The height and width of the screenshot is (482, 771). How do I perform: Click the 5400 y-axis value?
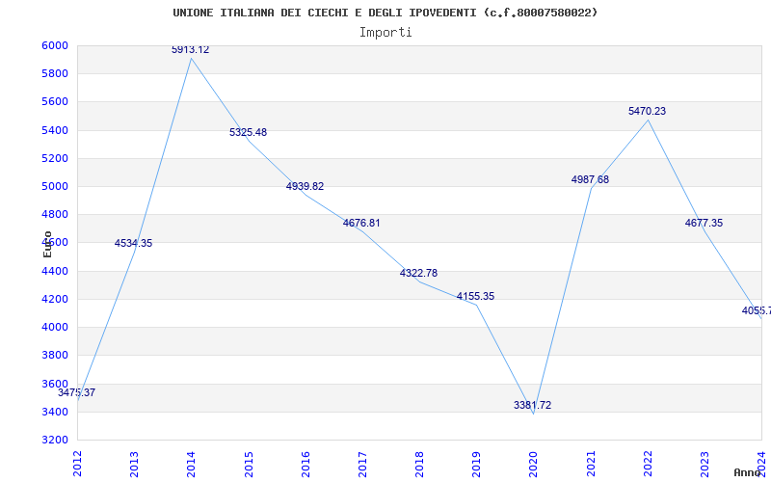[55, 130]
